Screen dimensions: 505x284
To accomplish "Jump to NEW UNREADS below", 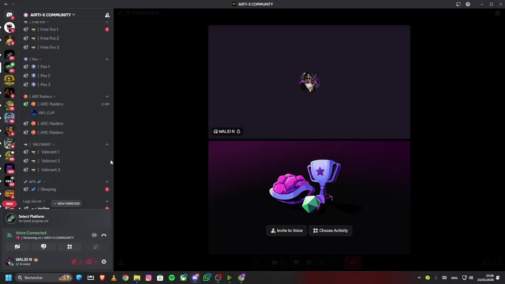I will (x=66, y=204).
